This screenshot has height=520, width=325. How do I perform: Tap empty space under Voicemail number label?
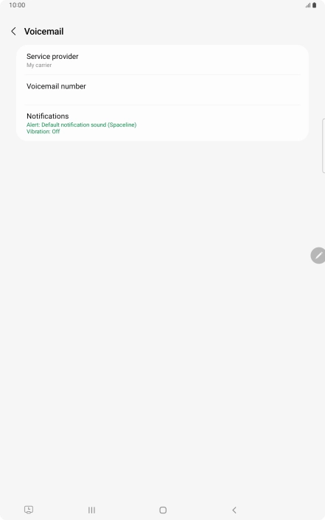pos(56,96)
